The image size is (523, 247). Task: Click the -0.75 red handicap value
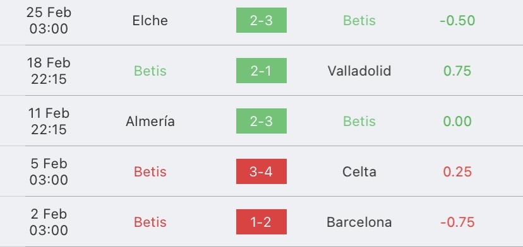[457, 222]
